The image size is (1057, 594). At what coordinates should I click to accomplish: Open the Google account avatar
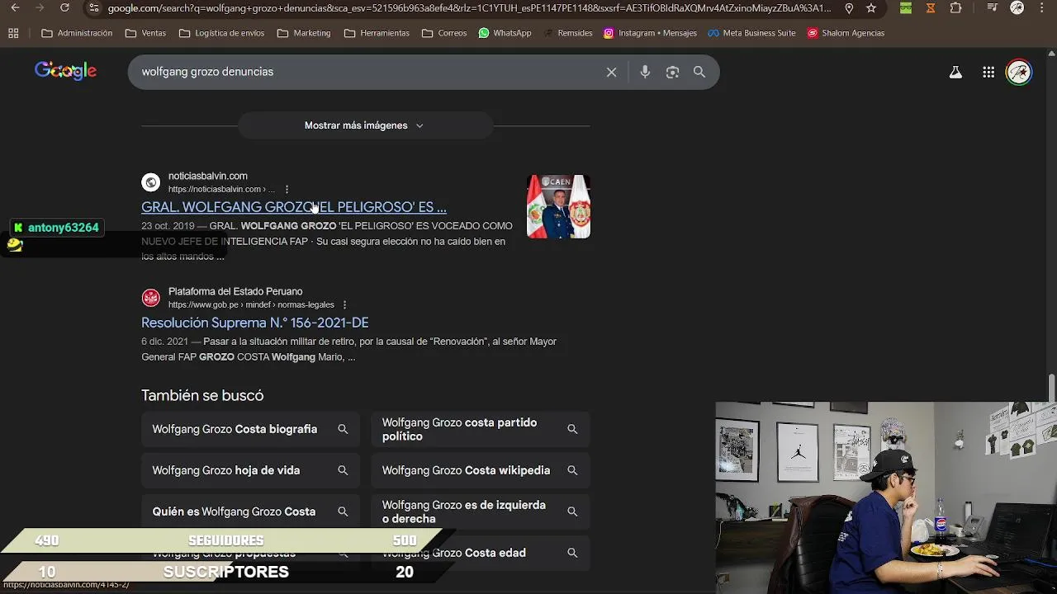pyautogui.click(x=1019, y=72)
